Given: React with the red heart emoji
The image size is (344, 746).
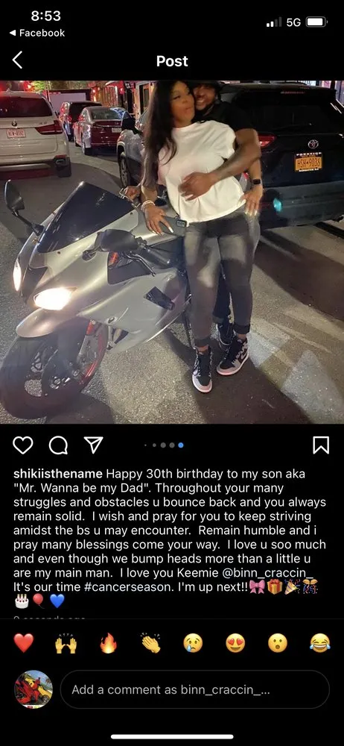Looking at the screenshot, I should (24, 643).
